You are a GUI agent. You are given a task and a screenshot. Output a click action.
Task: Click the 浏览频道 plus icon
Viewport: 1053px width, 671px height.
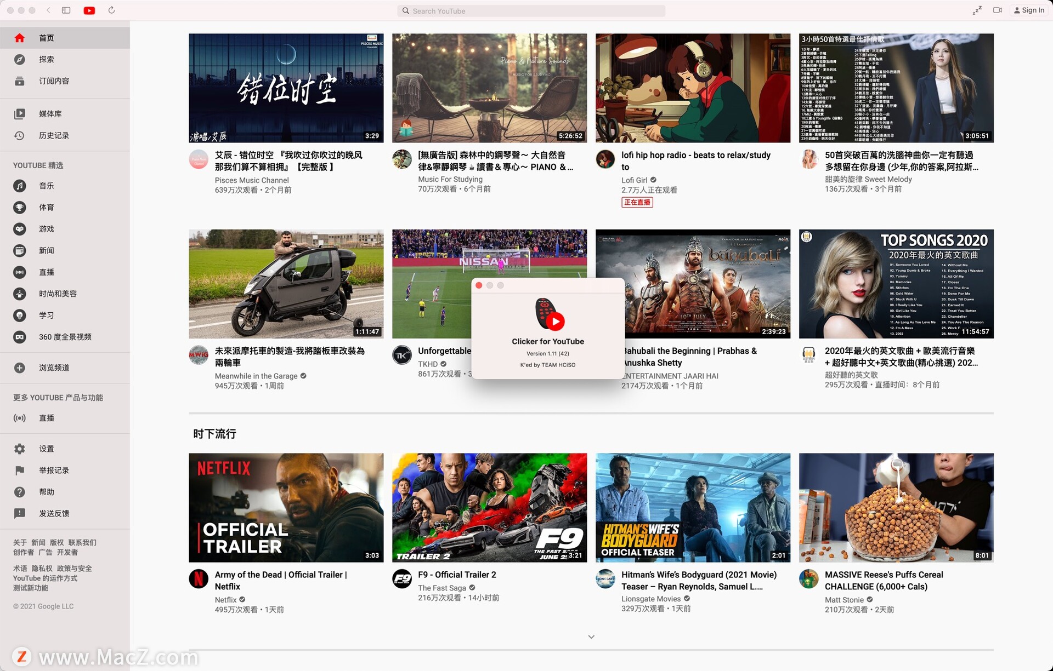[20, 368]
